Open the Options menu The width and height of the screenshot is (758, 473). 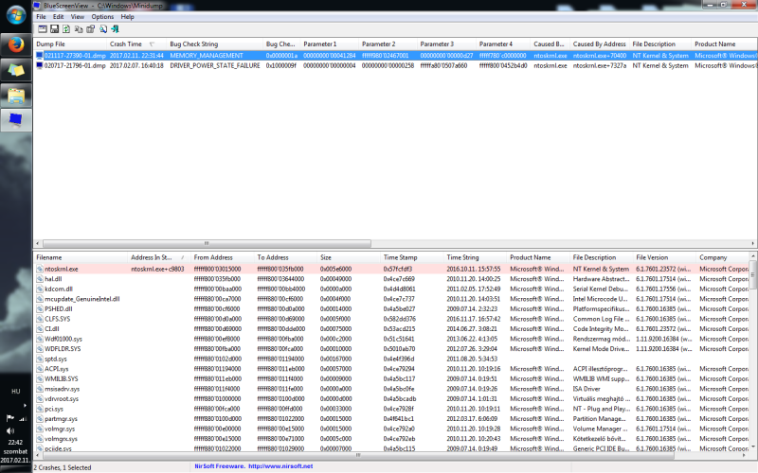(x=102, y=16)
